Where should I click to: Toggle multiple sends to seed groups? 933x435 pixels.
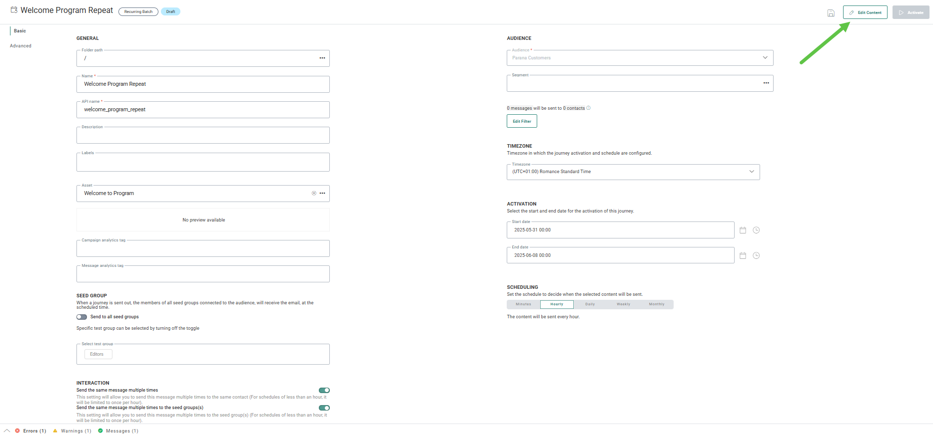(x=324, y=408)
